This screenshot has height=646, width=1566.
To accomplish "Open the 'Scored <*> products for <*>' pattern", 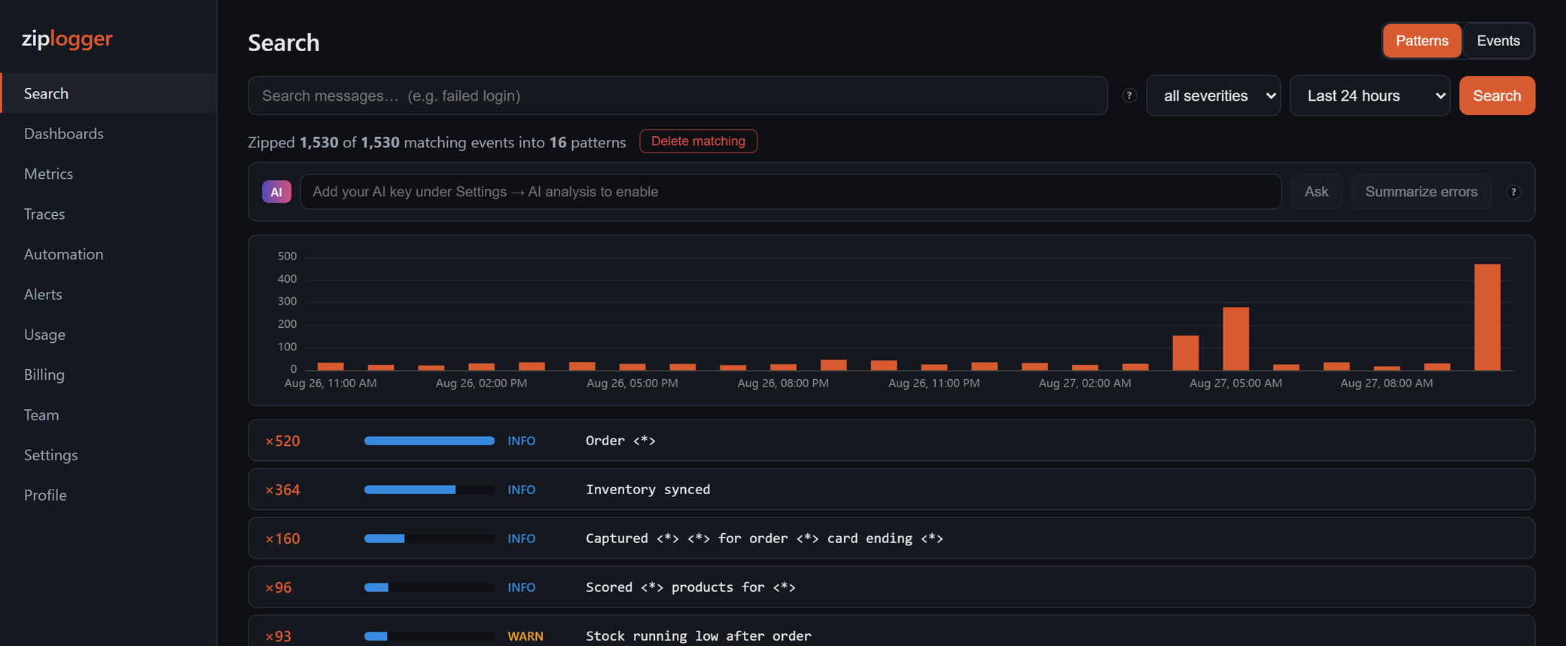I will [891, 587].
